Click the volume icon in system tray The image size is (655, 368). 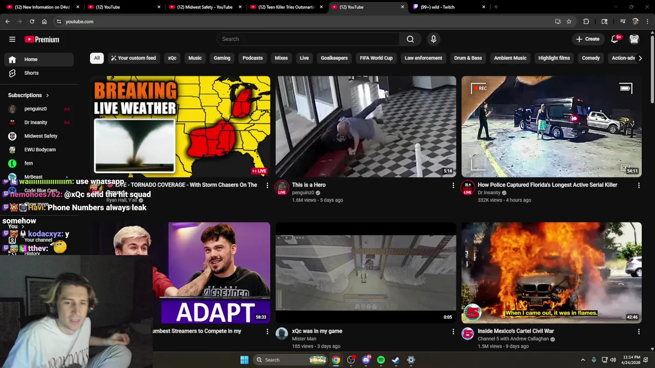tap(613, 360)
